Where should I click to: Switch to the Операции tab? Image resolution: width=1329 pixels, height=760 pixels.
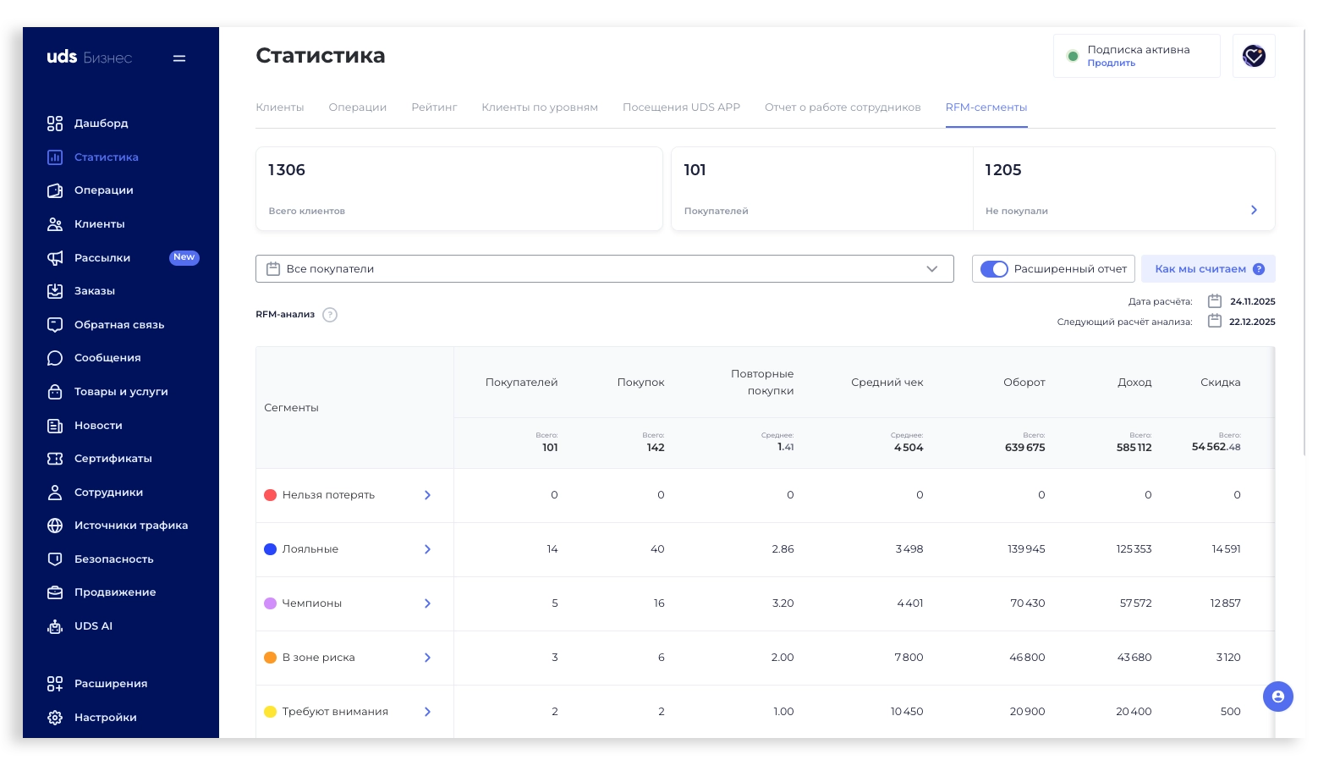pyautogui.click(x=357, y=107)
